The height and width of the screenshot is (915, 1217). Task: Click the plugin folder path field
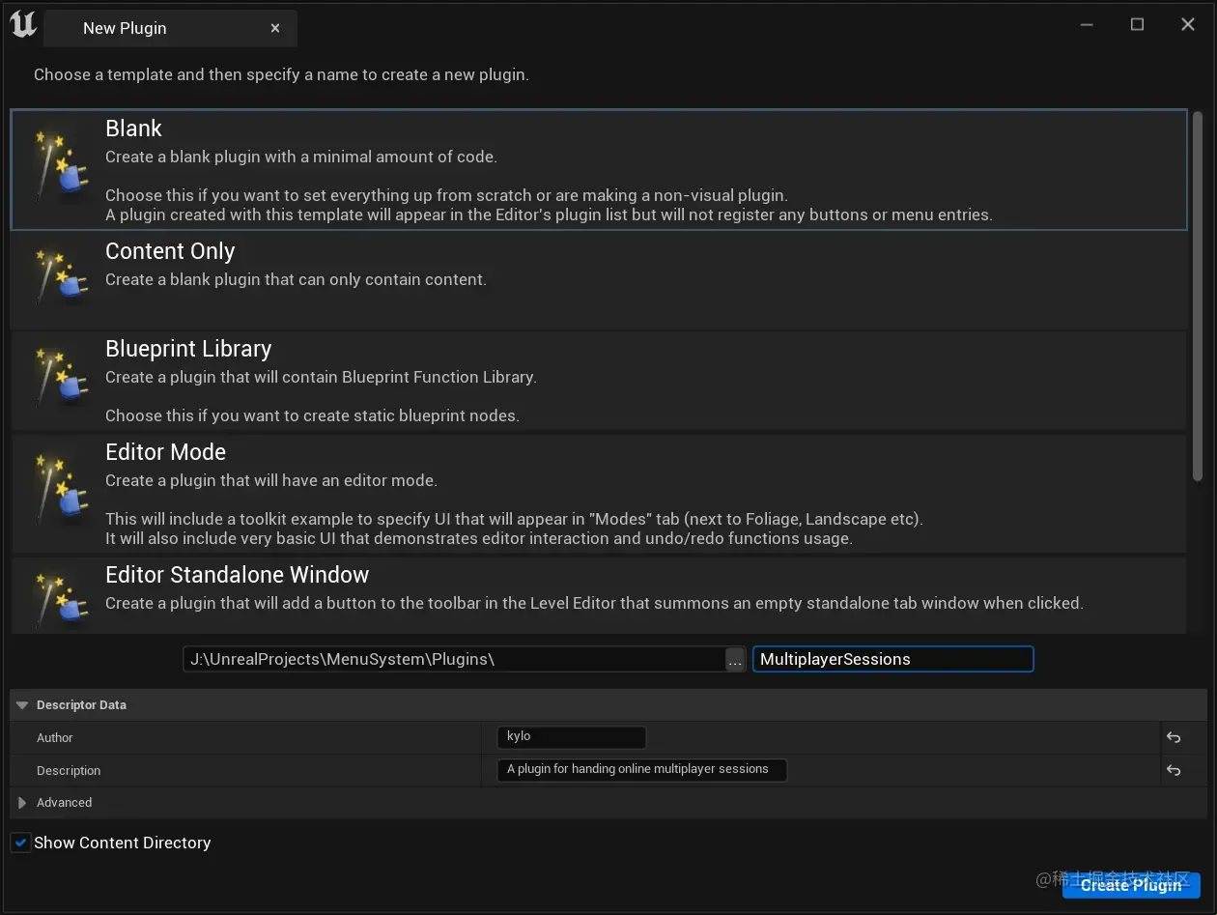coord(454,659)
